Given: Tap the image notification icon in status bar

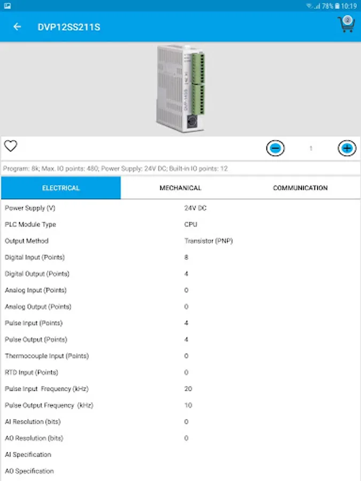Looking at the screenshot, I should (x=7, y=6).
